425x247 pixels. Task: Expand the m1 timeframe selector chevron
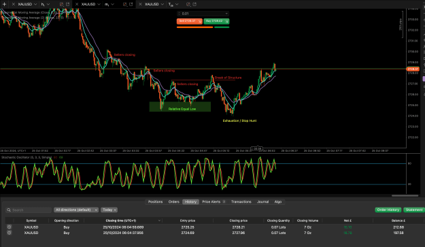(112, 4)
